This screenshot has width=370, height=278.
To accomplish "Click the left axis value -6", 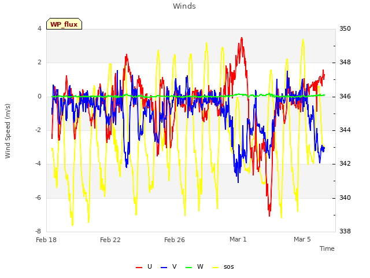I will [x=38, y=197].
